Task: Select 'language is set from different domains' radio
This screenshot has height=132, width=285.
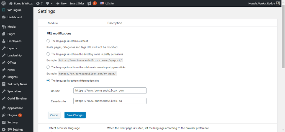Action: click(48, 81)
